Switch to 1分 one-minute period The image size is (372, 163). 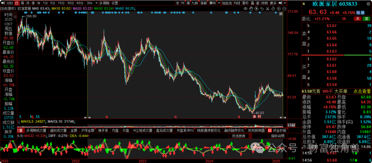(45, 3)
